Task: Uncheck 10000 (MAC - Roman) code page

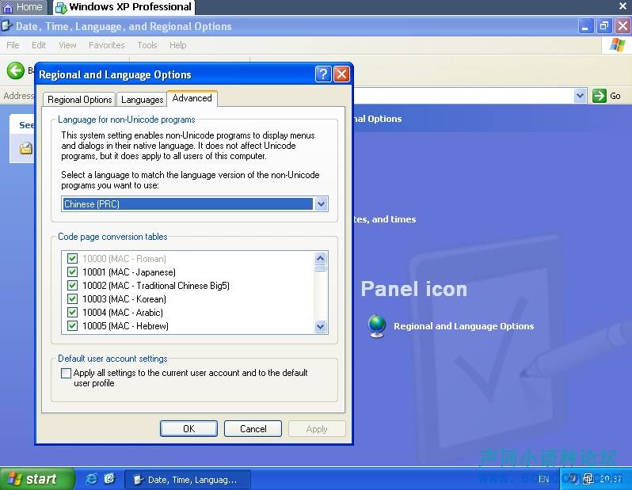Action: 73,258
